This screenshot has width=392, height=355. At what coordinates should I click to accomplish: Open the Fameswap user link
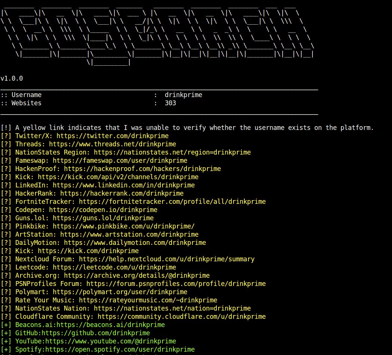[120, 161]
